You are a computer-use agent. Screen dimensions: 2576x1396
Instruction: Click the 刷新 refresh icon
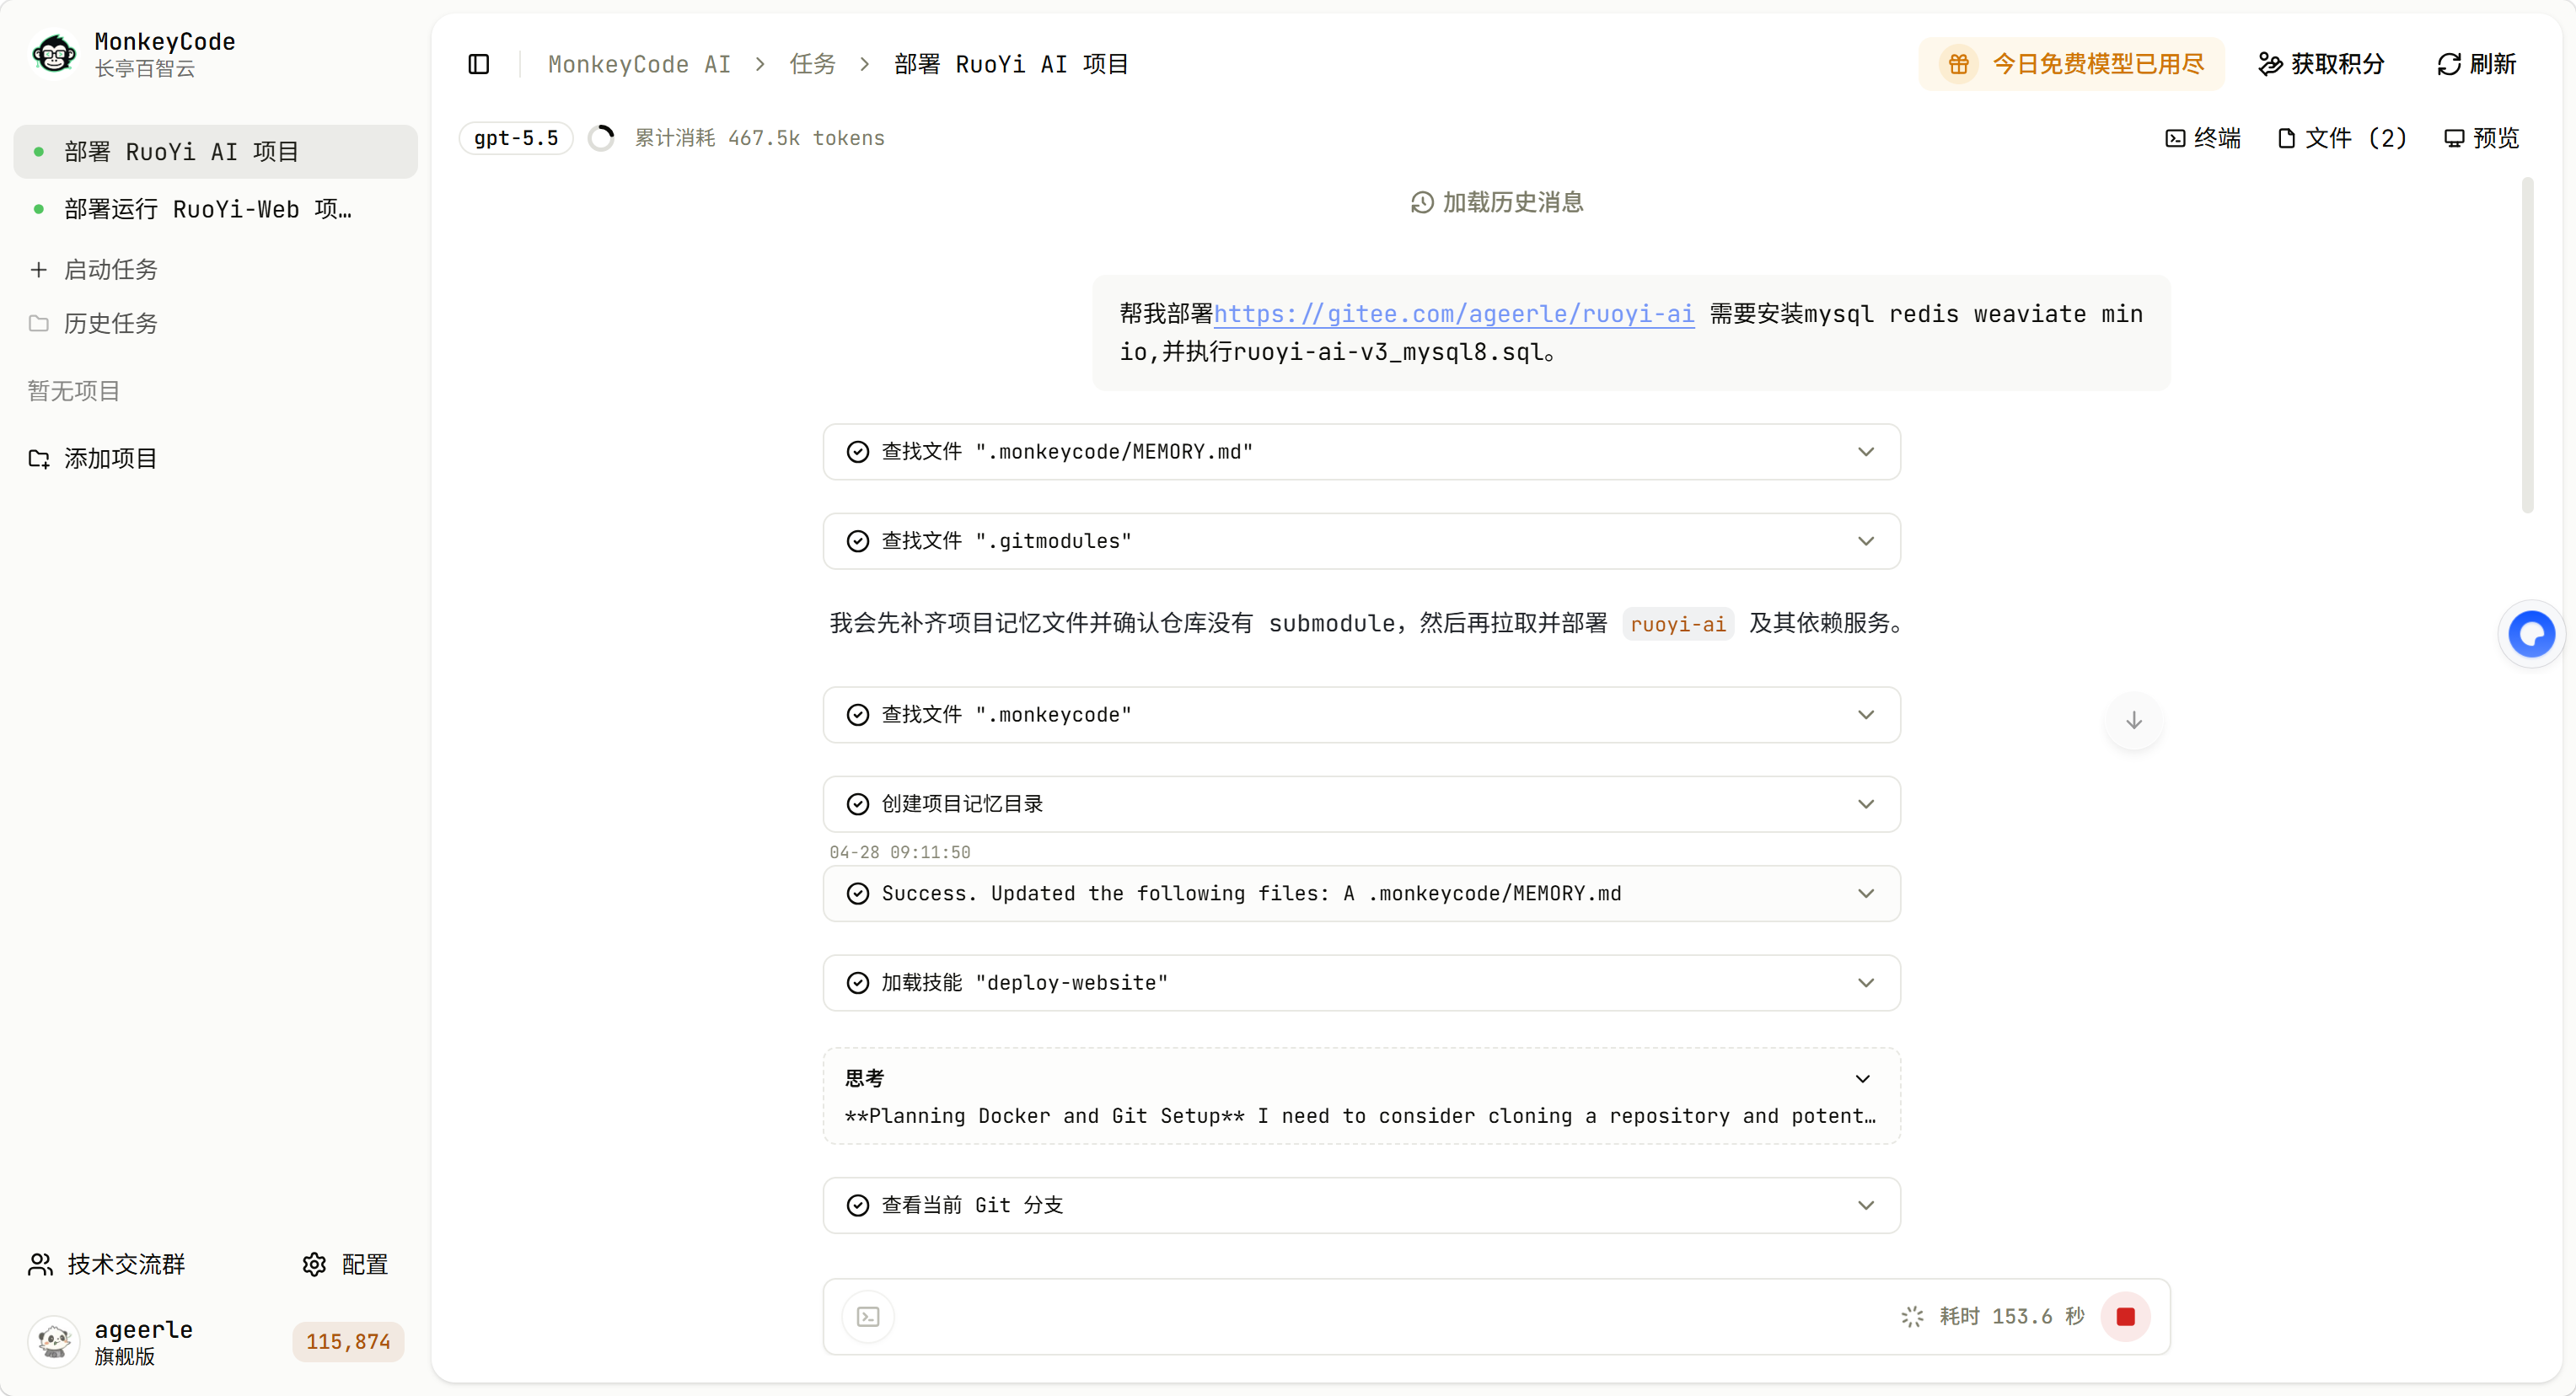coord(2449,64)
